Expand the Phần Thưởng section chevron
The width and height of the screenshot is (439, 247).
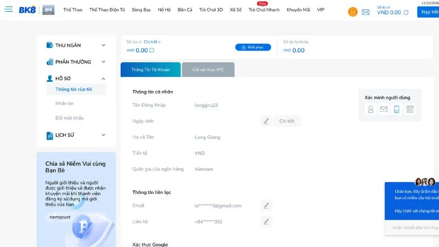pos(103,61)
